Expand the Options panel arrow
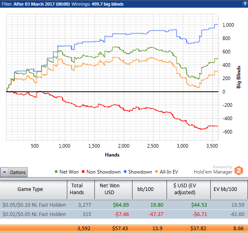The width and height of the screenshot is (248, 233). pos(4,172)
